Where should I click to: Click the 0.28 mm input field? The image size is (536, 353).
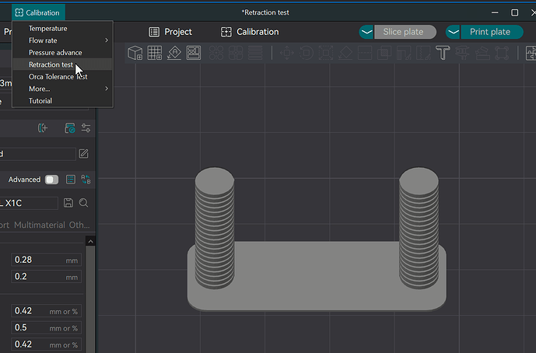coord(46,260)
